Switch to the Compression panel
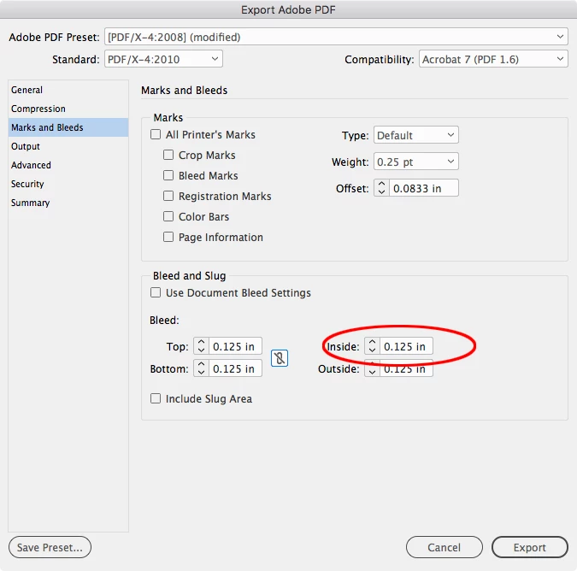 68,109
